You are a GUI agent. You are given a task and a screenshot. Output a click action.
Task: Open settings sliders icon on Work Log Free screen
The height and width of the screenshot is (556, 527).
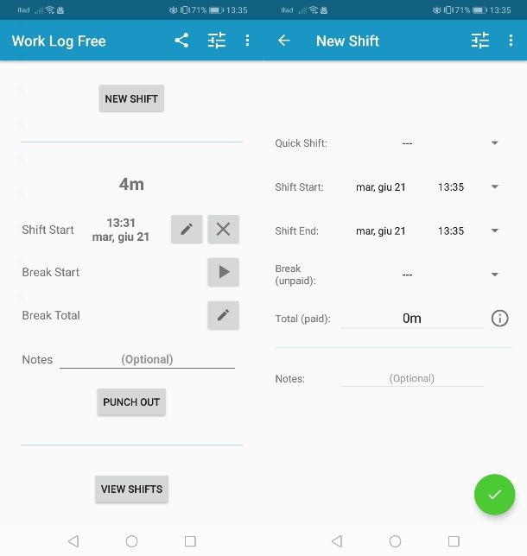pyautogui.click(x=217, y=41)
